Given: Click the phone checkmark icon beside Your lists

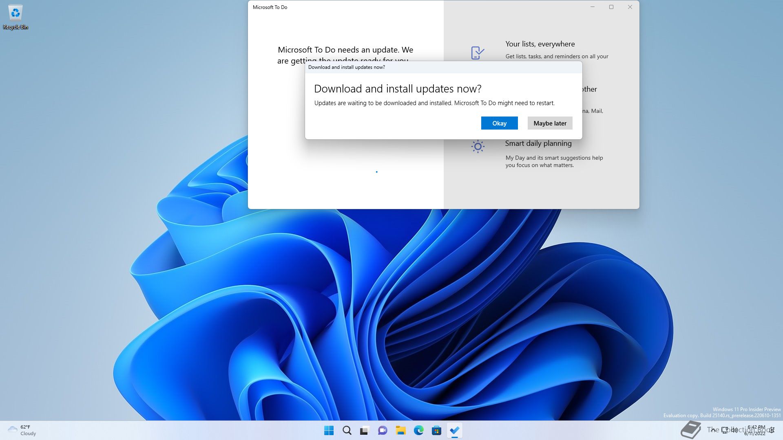Looking at the screenshot, I should point(478,53).
